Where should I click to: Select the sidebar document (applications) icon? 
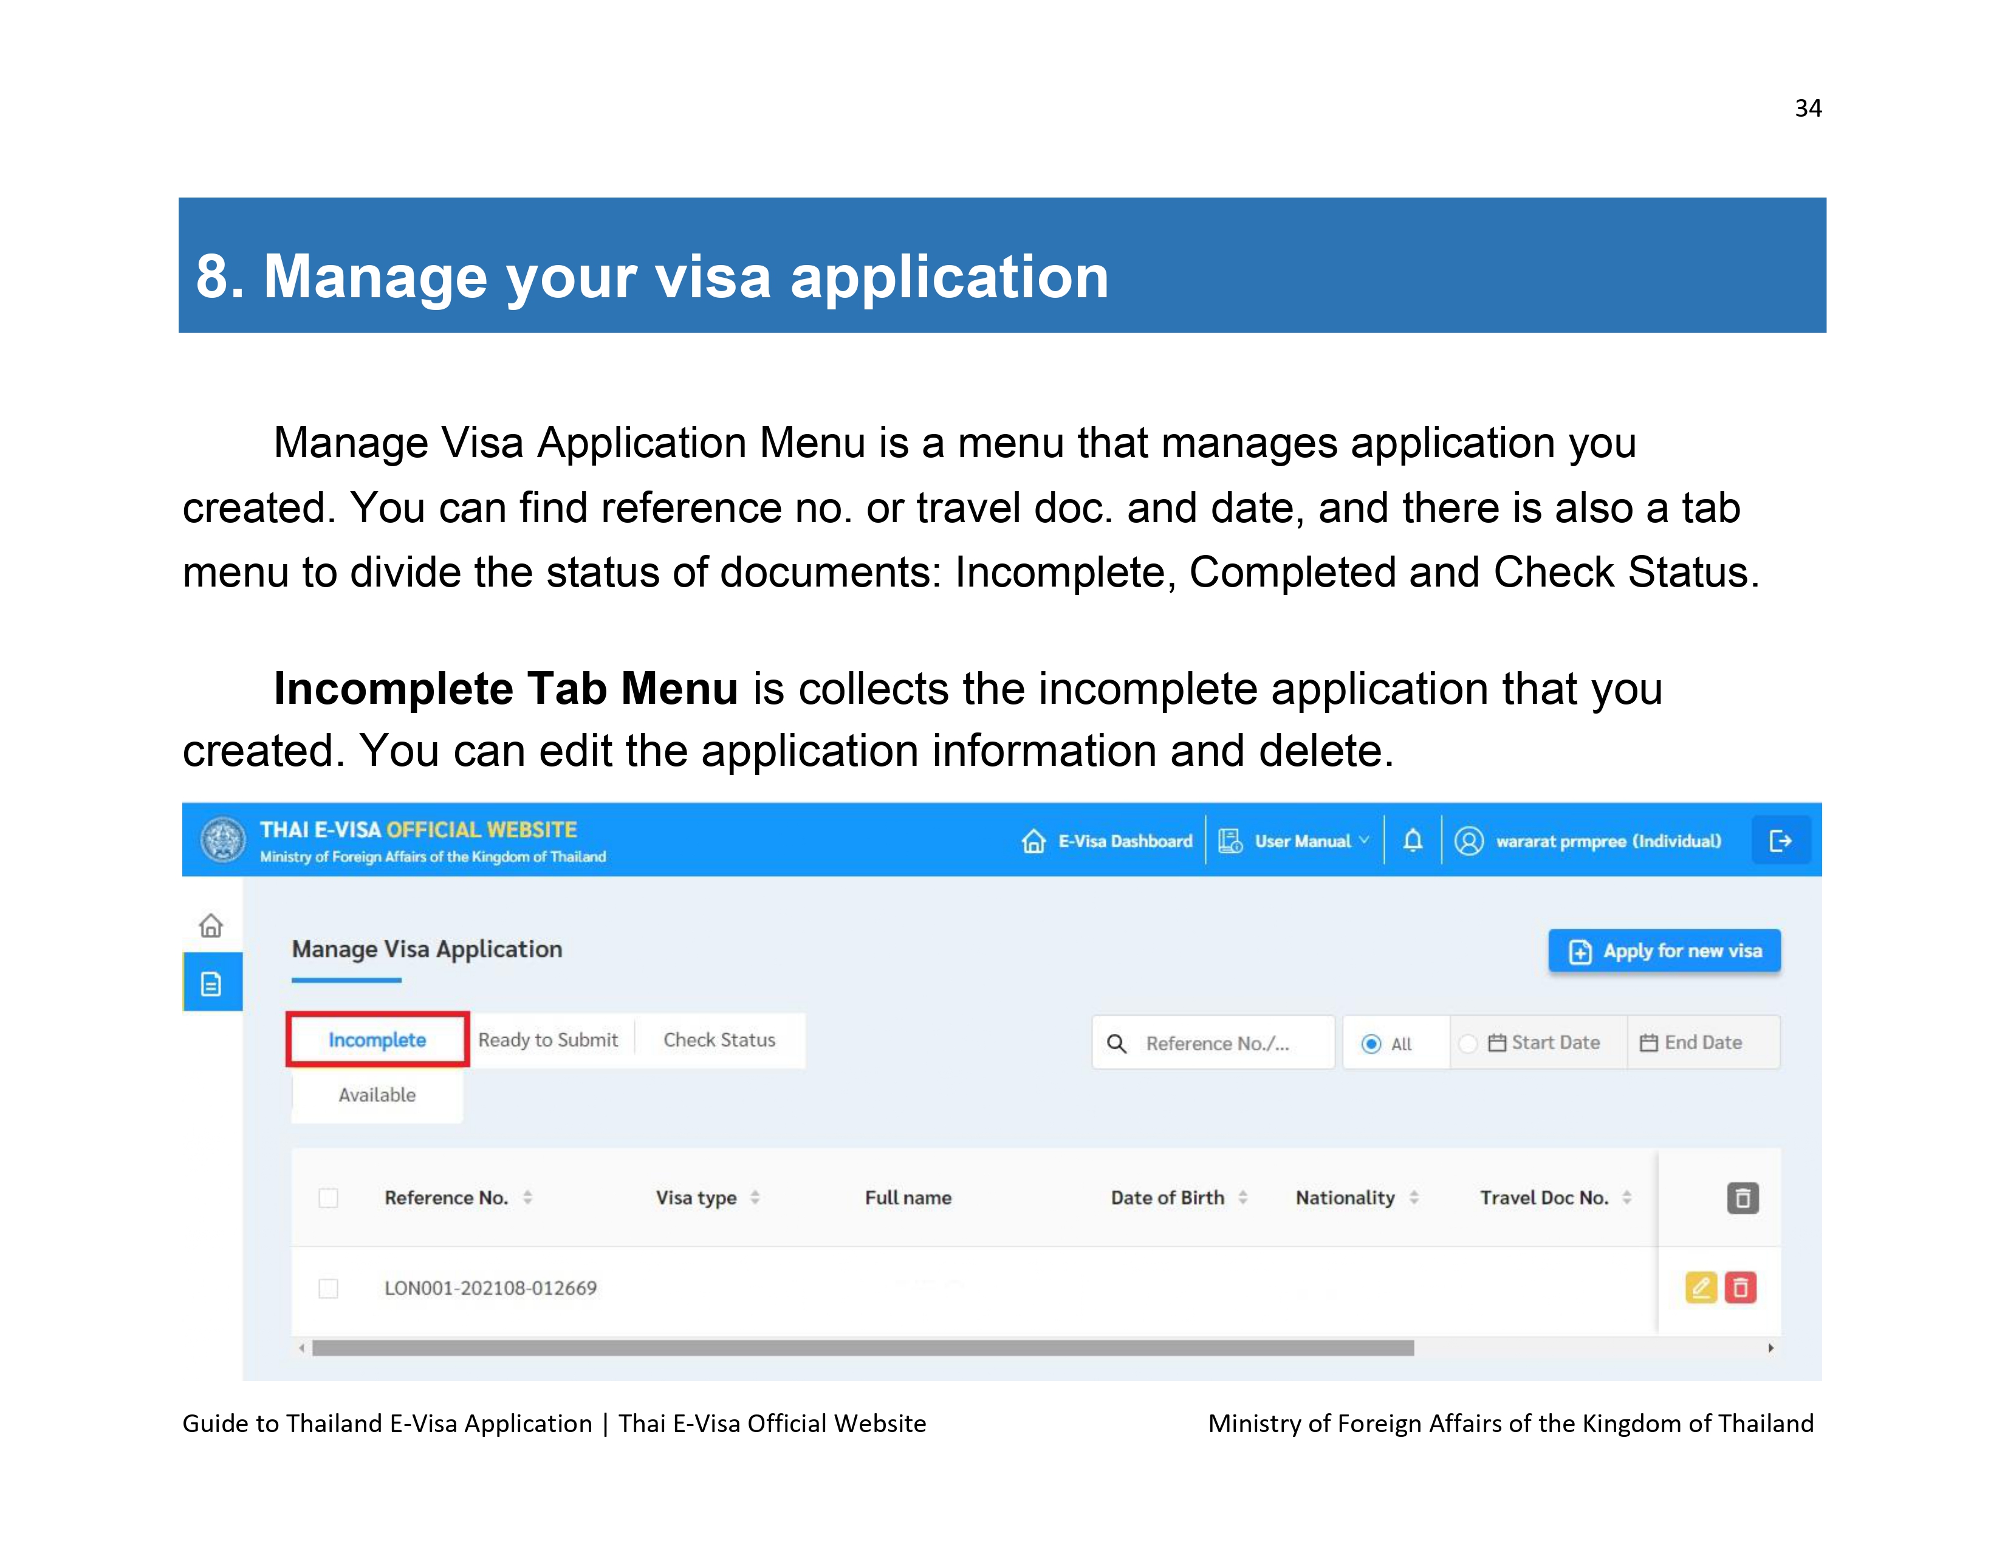coord(212,982)
